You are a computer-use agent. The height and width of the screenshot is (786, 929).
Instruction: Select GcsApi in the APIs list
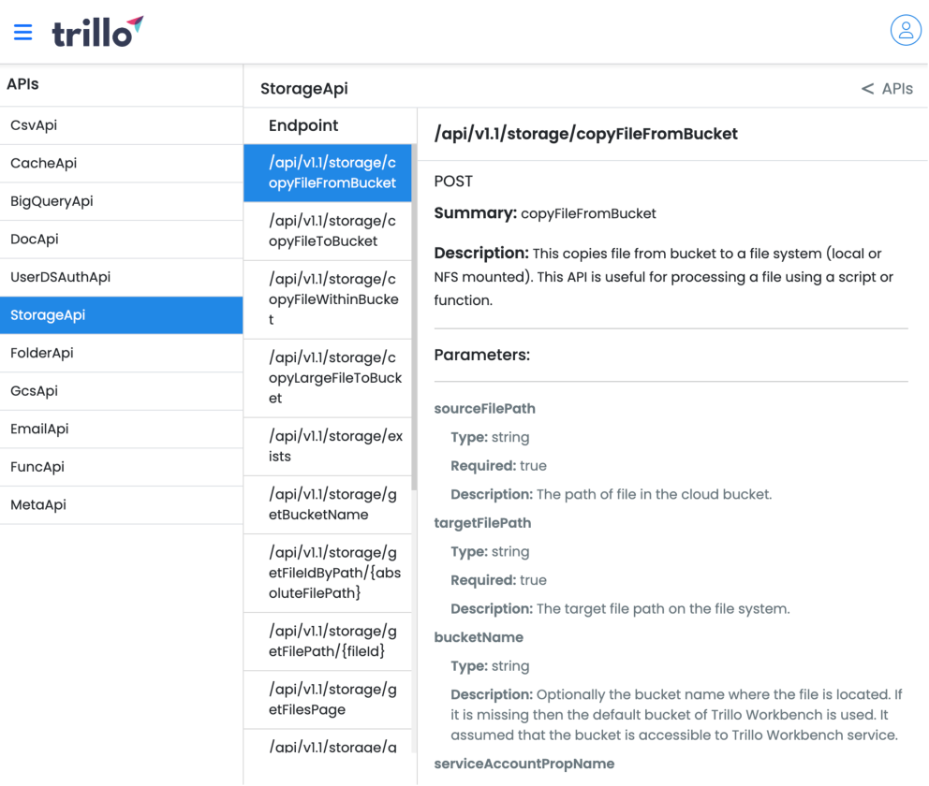(122, 390)
